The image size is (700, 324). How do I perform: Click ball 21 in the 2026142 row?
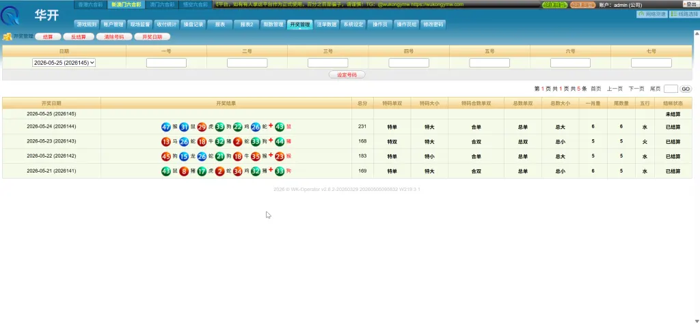219,156
